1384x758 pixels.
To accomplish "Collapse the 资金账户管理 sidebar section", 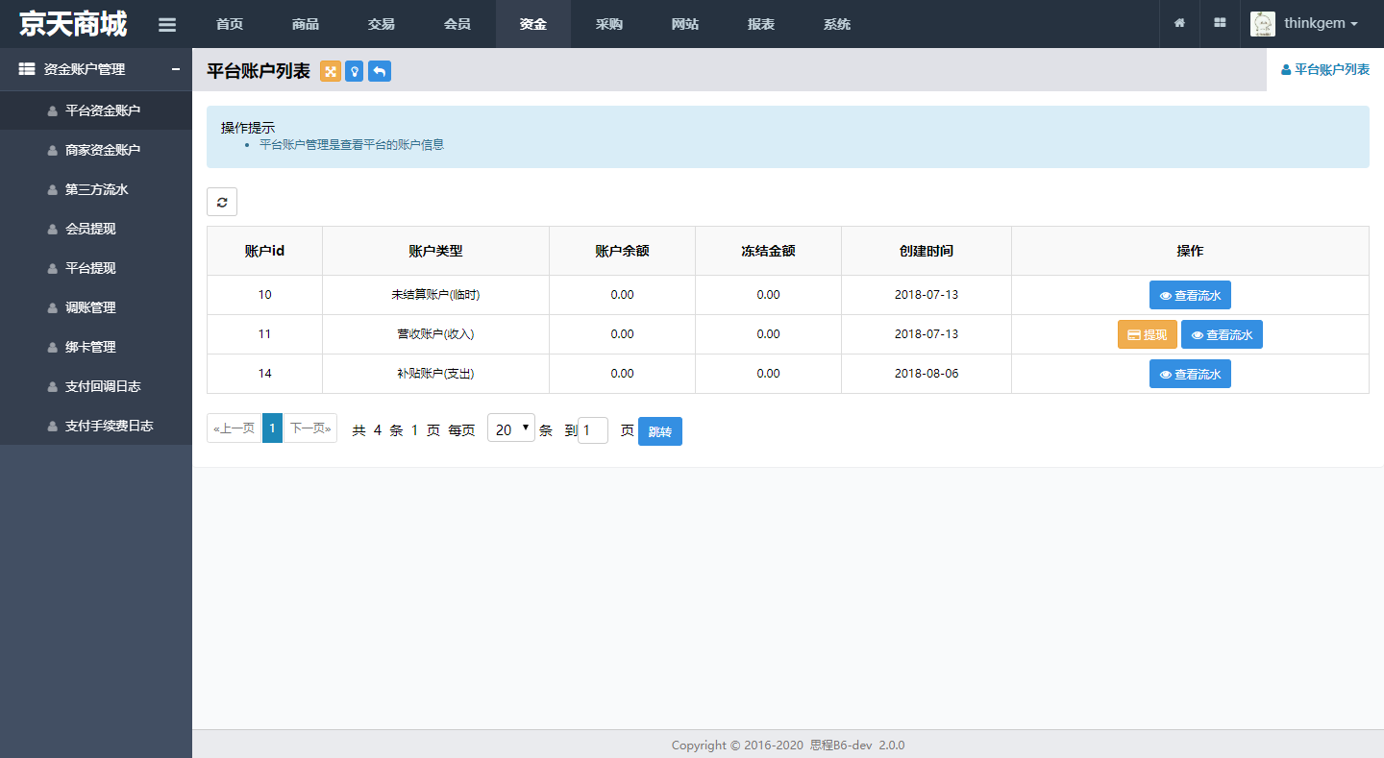I will 176,69.
